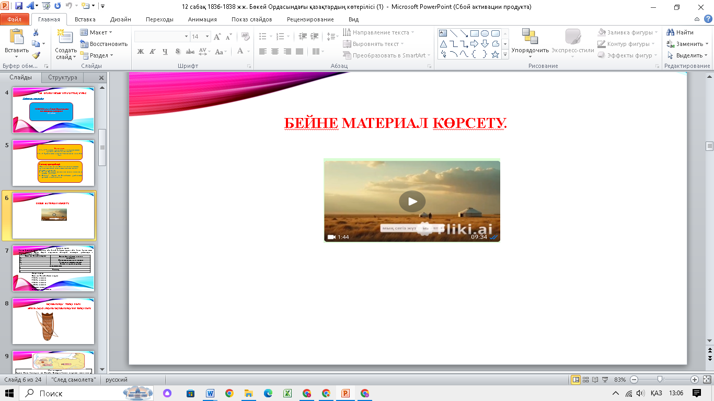
Task: Toggle bold formatting (Ж)
Action: point(140,51)
